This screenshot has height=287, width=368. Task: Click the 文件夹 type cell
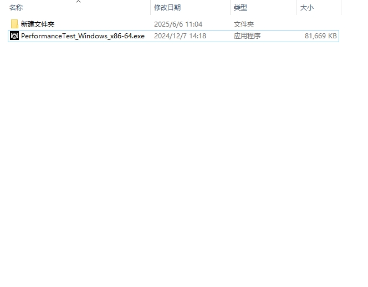(x=244, y=24)
